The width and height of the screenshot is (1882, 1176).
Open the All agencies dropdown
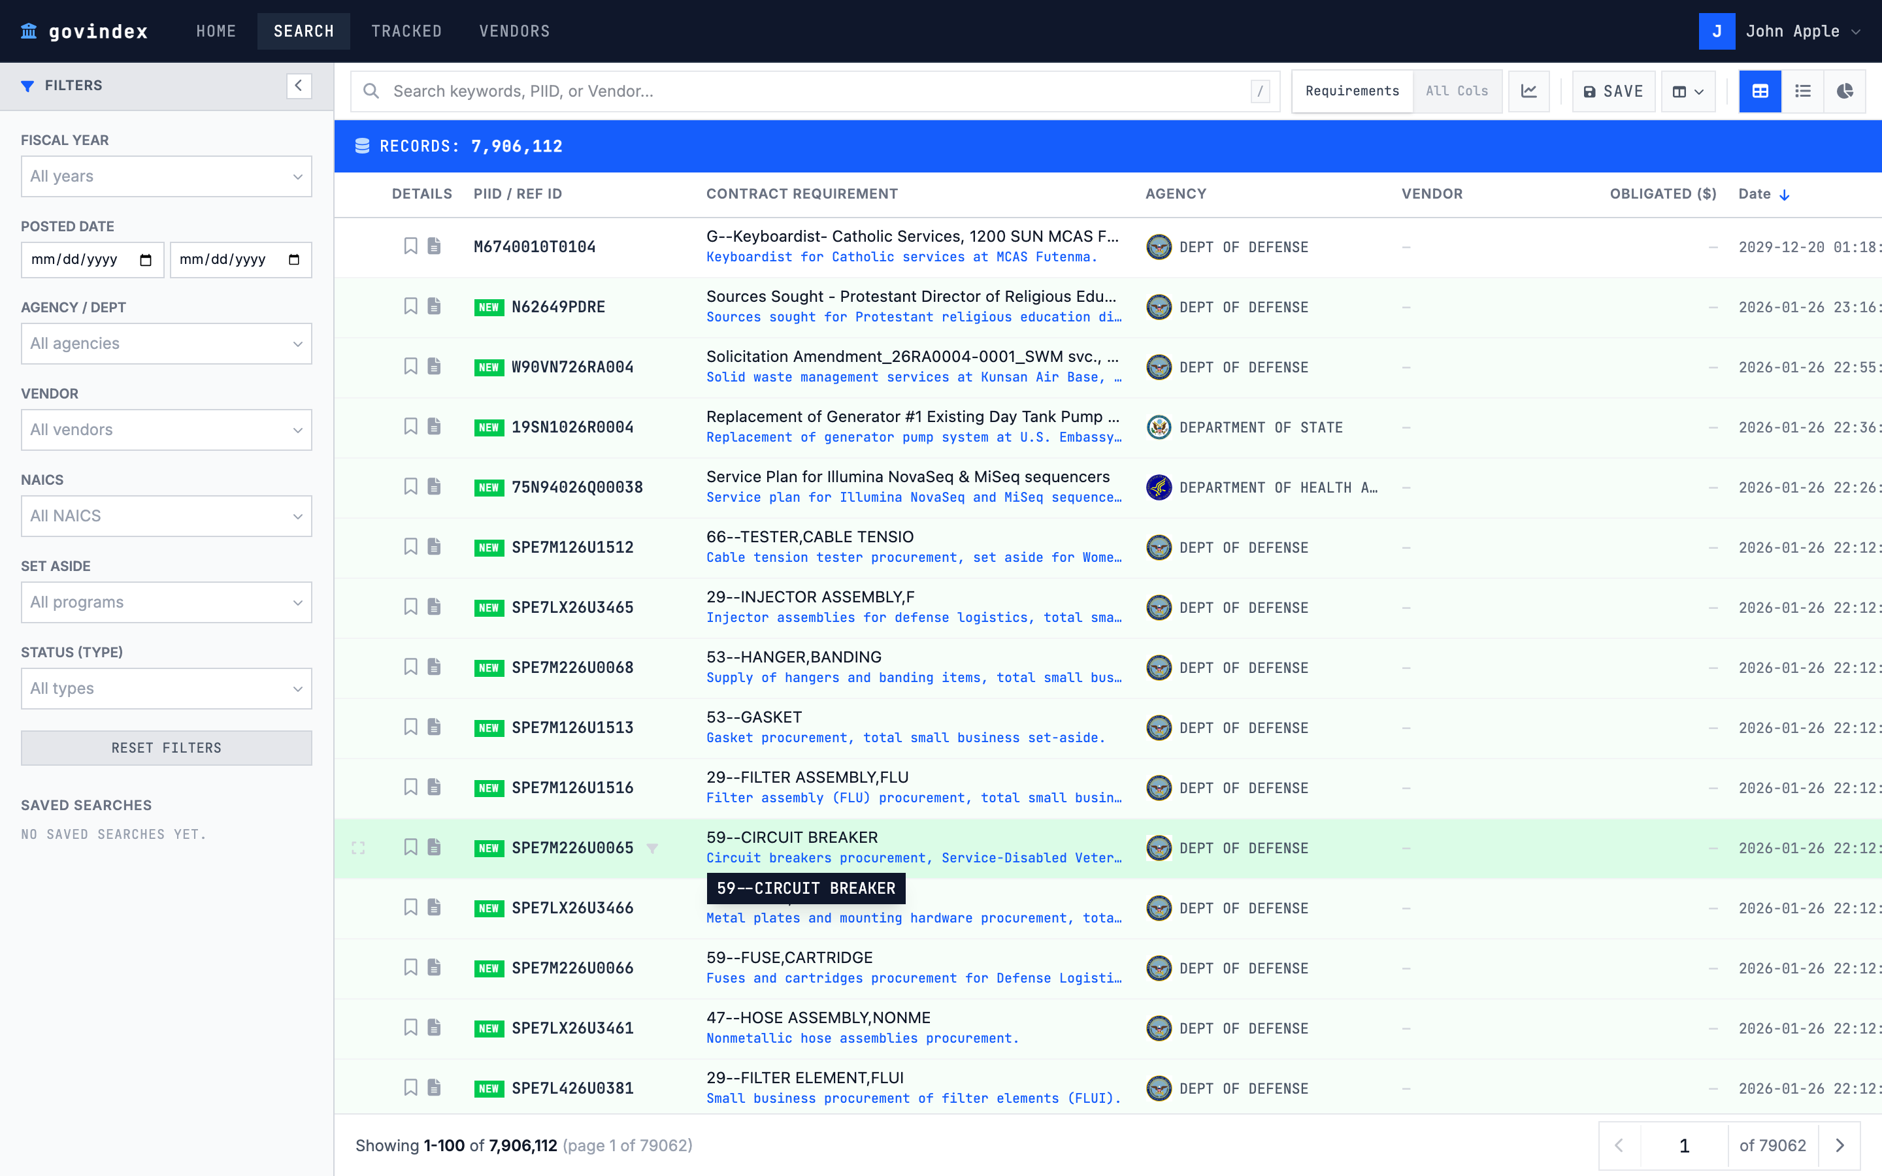click(x=165, y=343)
